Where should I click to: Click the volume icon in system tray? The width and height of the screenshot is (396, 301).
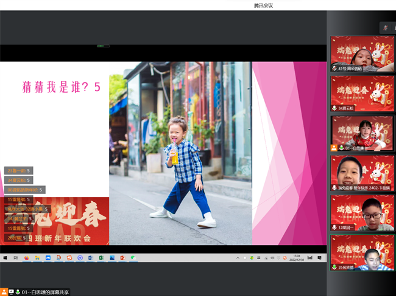pyautogui.click(x=272, y=258)
